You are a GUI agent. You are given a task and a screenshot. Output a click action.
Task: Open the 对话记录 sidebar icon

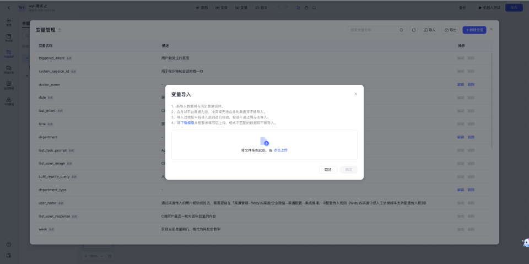pos(9,69)
